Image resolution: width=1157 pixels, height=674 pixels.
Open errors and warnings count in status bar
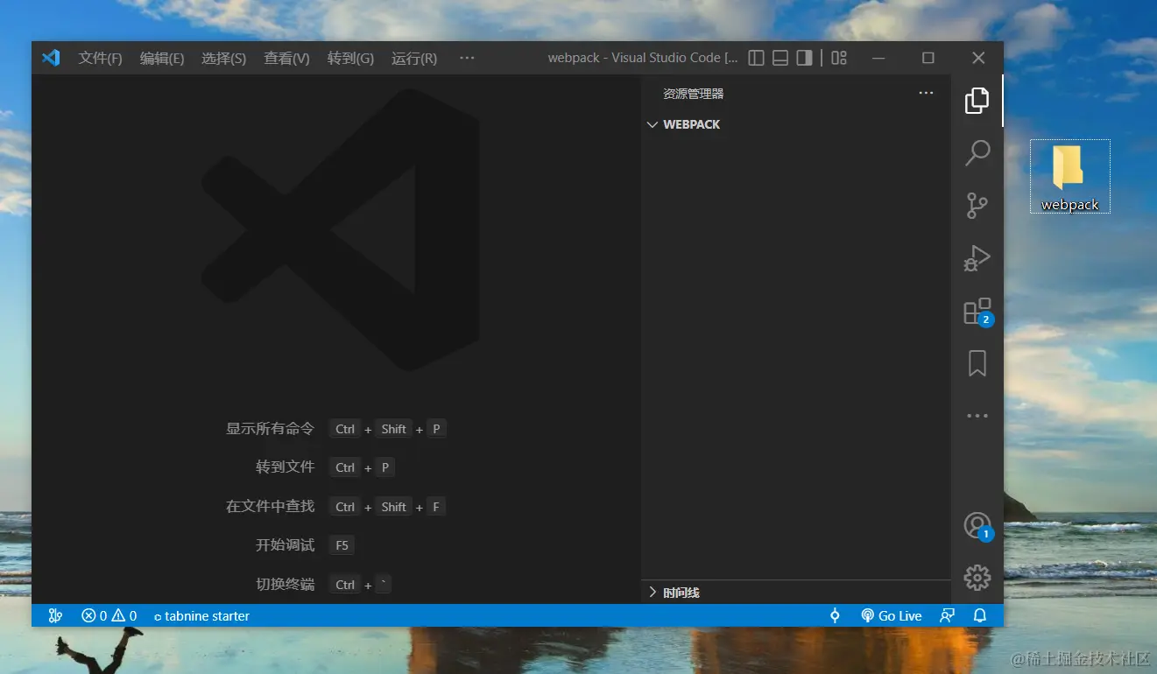click(x=109, y=615)
